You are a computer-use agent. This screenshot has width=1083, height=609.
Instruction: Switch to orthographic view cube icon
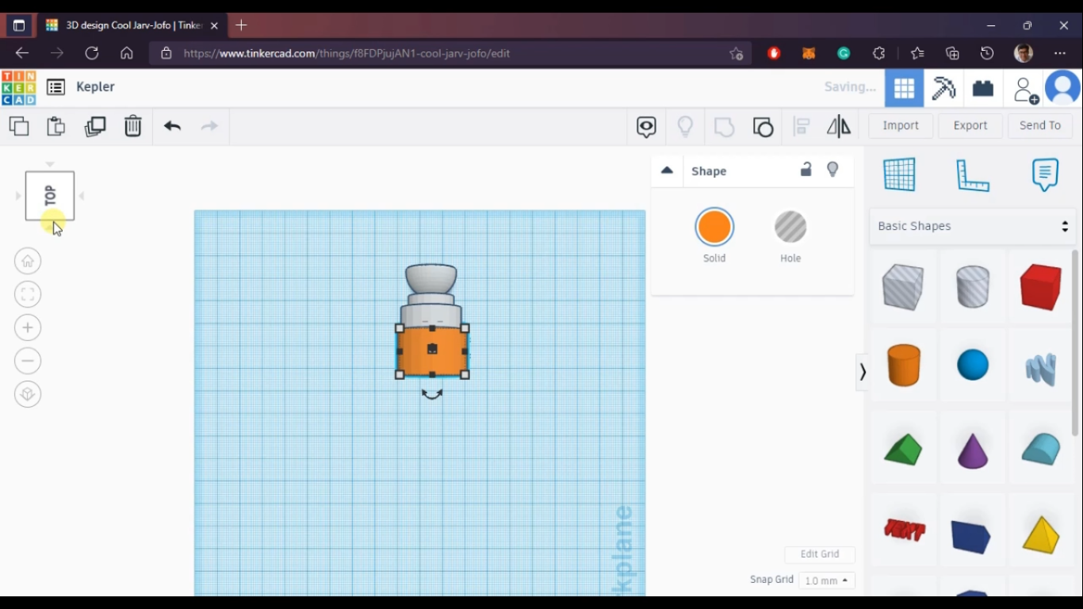(28, 394)
